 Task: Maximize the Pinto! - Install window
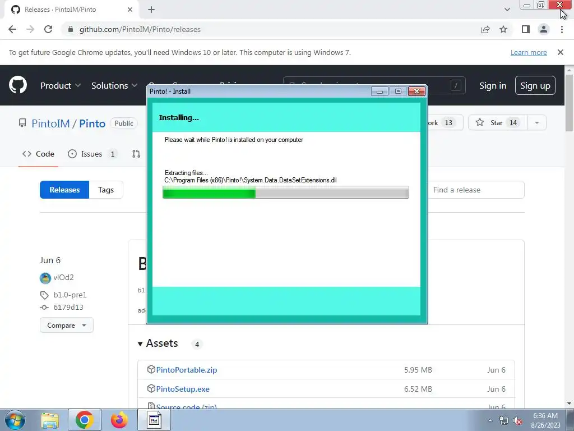(398, 91)
